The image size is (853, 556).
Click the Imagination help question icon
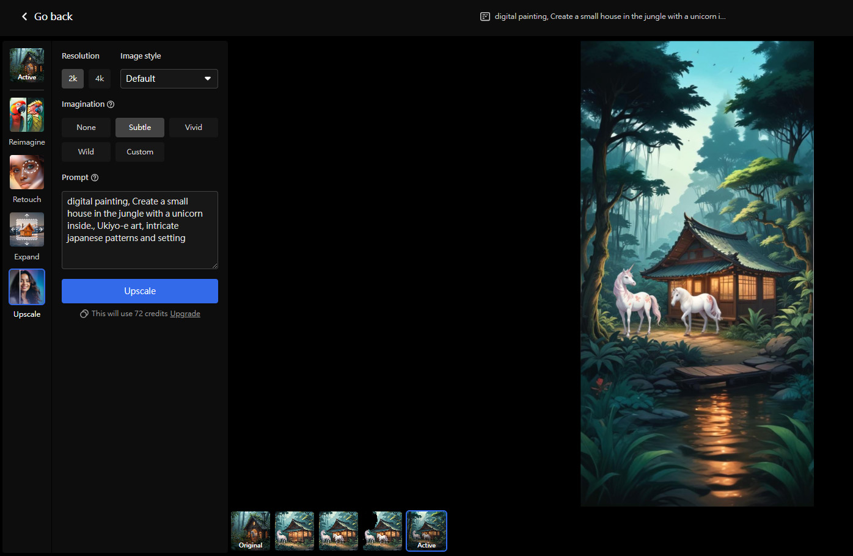coord(111,104)
